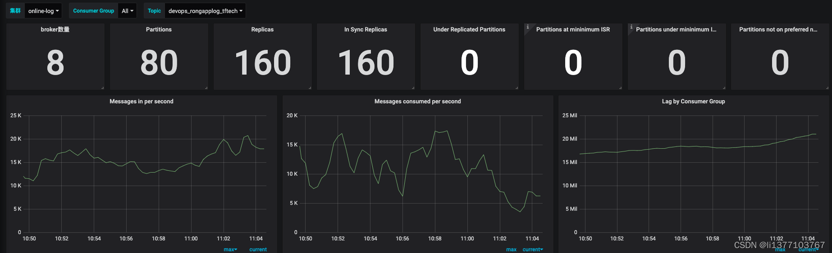
Task: Open the Partitions at minimum ISR title menu
Action: 573,30
